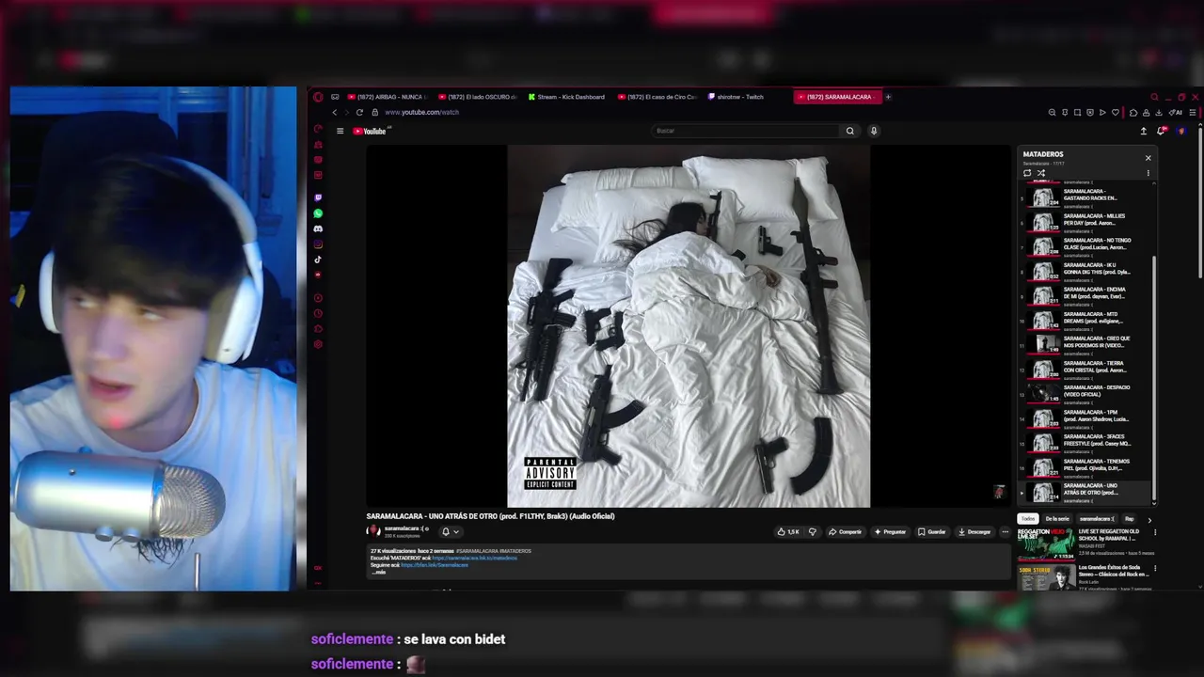Open a new browser tab with plus

point(888,97)
